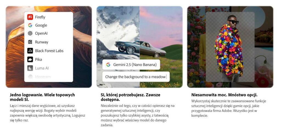
Task: Select the Black Forest Labs icon
Action: click(30, 51)
